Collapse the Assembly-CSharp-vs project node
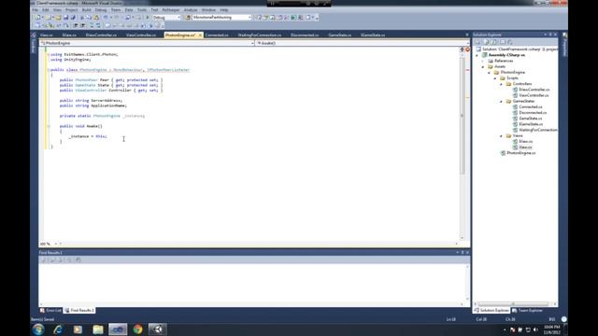 click(477, 55)
